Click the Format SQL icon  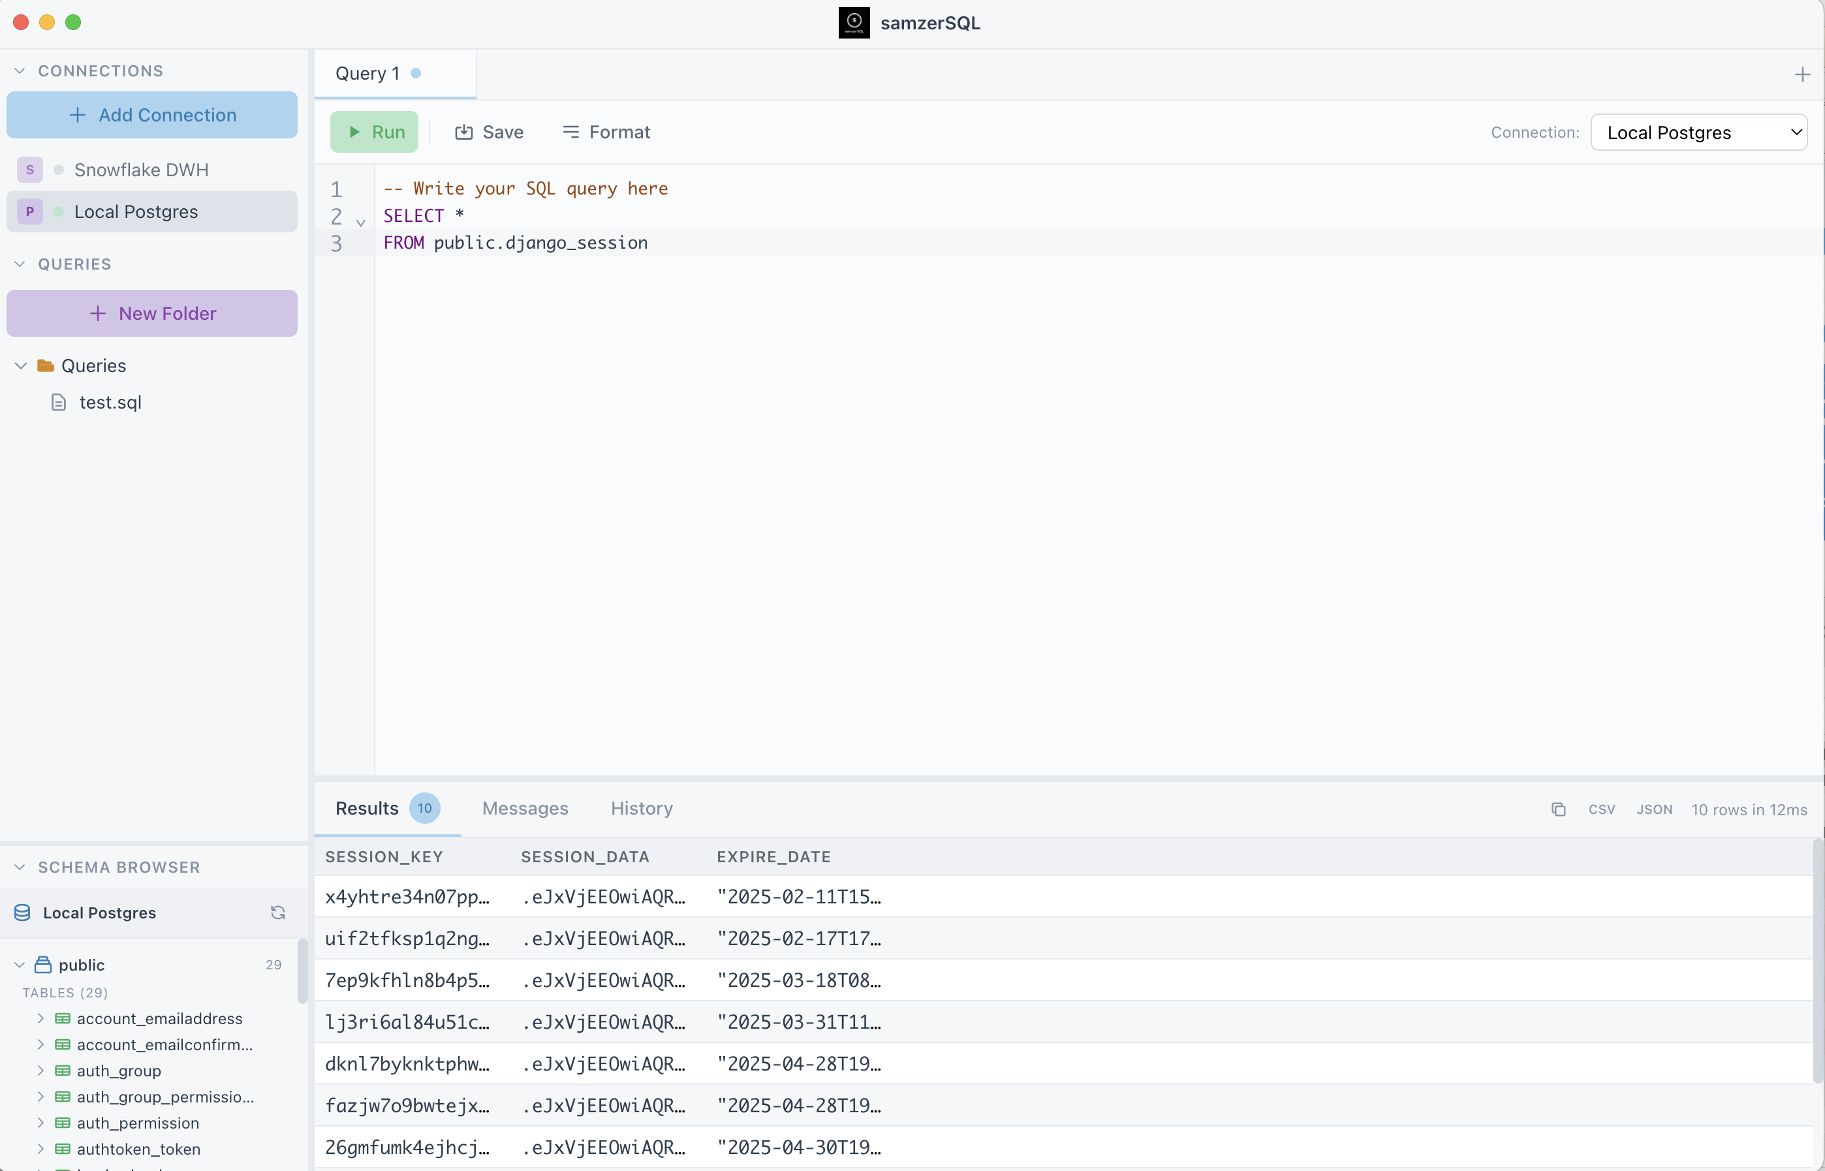tap(570, 132)
